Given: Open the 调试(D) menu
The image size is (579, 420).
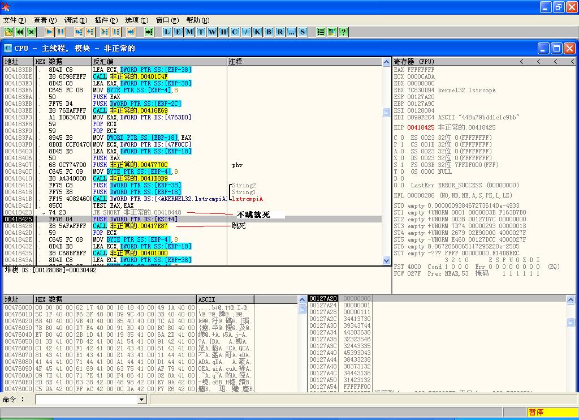Looking at the screenshot, I should (76, 20).
